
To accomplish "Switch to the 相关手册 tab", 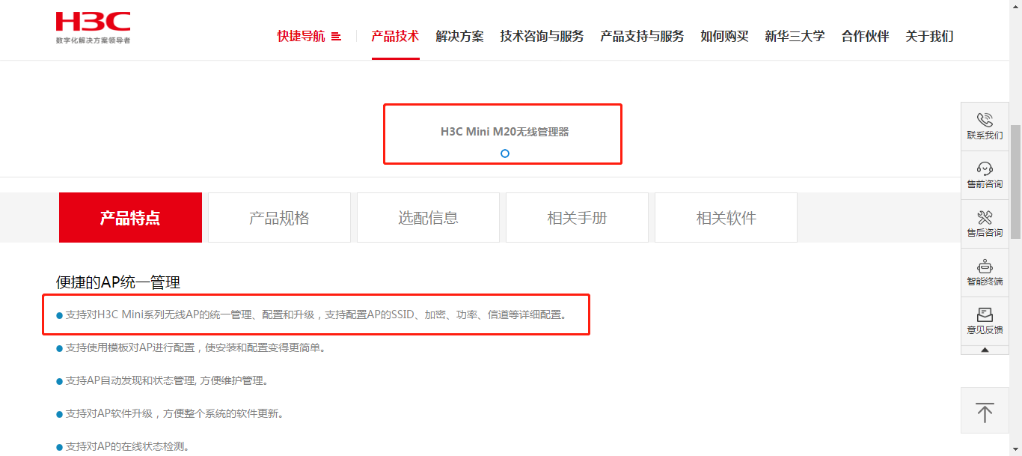I will [x=577, y=218].
